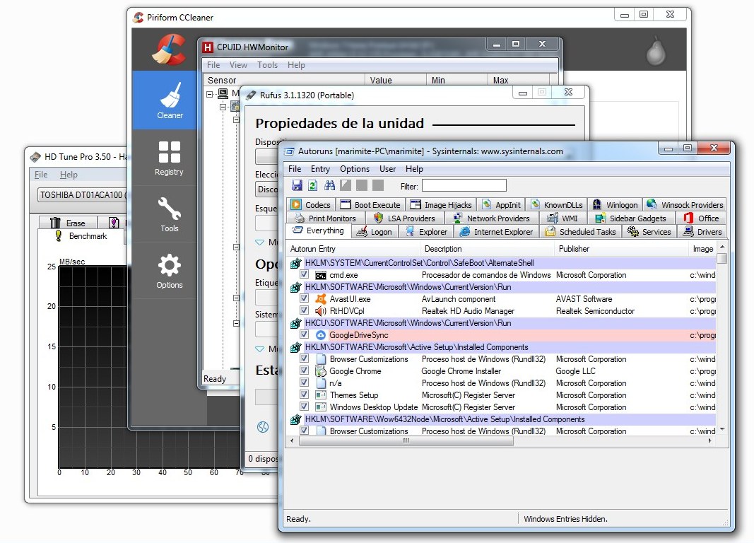Click the horizontal scrollbar thumb in Autoruns list

click(406, 440)
